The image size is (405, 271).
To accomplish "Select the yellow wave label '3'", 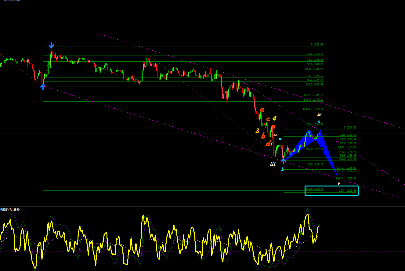I will point(258,131).
